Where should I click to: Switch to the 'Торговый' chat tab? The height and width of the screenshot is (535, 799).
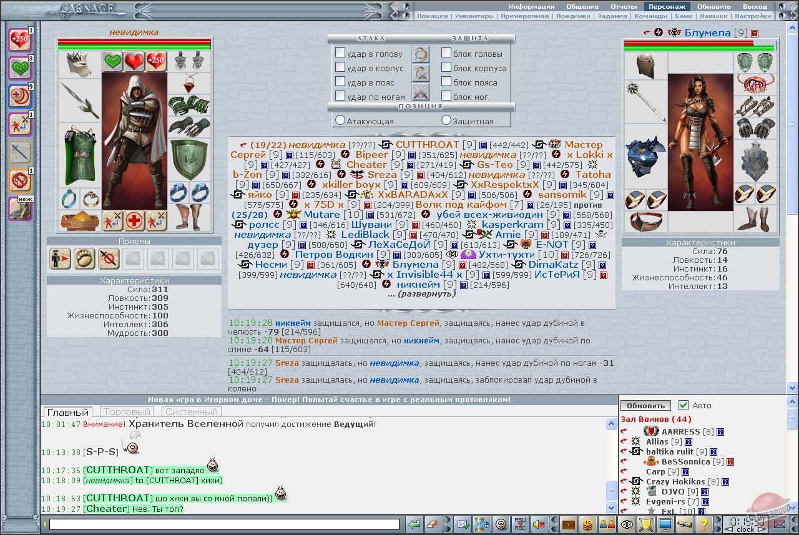[127, 412]
